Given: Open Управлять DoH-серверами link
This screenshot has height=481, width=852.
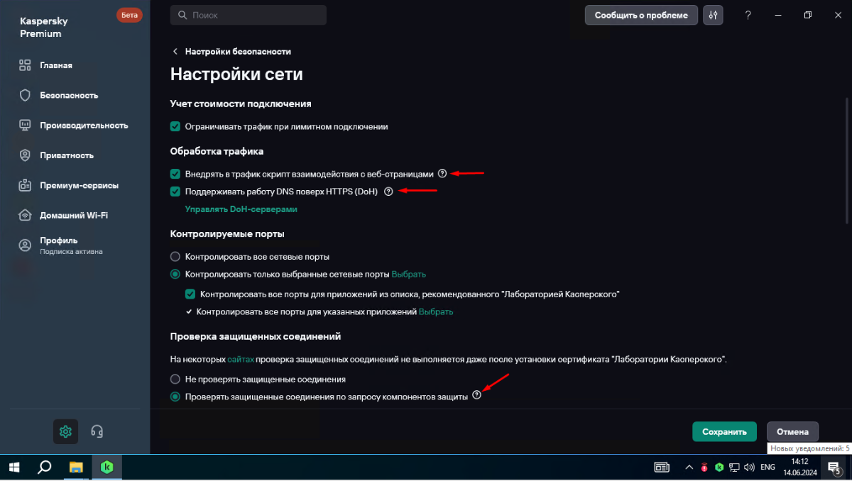Looking at the screenshot, I should [241, 209].
